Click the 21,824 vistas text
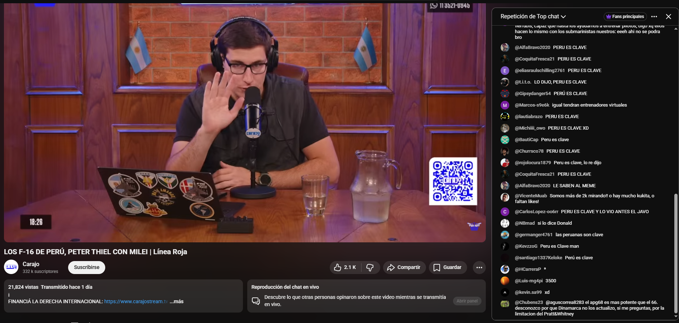This screenshot has height=323, width=679. pyautogui.click(x=23, y=287)
